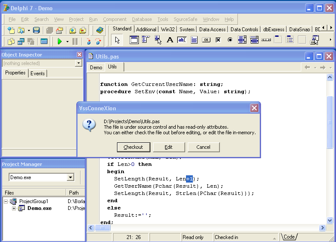Click the editor's horizontal scrollbar thumb

pos(102,228)
